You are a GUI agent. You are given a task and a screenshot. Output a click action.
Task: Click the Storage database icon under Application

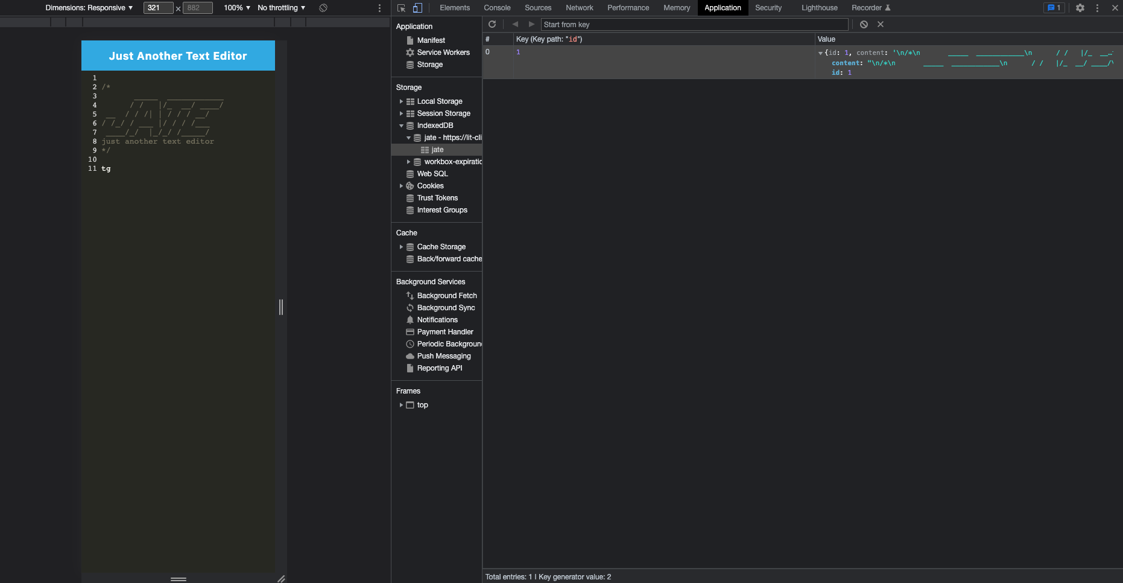point(410,65)
